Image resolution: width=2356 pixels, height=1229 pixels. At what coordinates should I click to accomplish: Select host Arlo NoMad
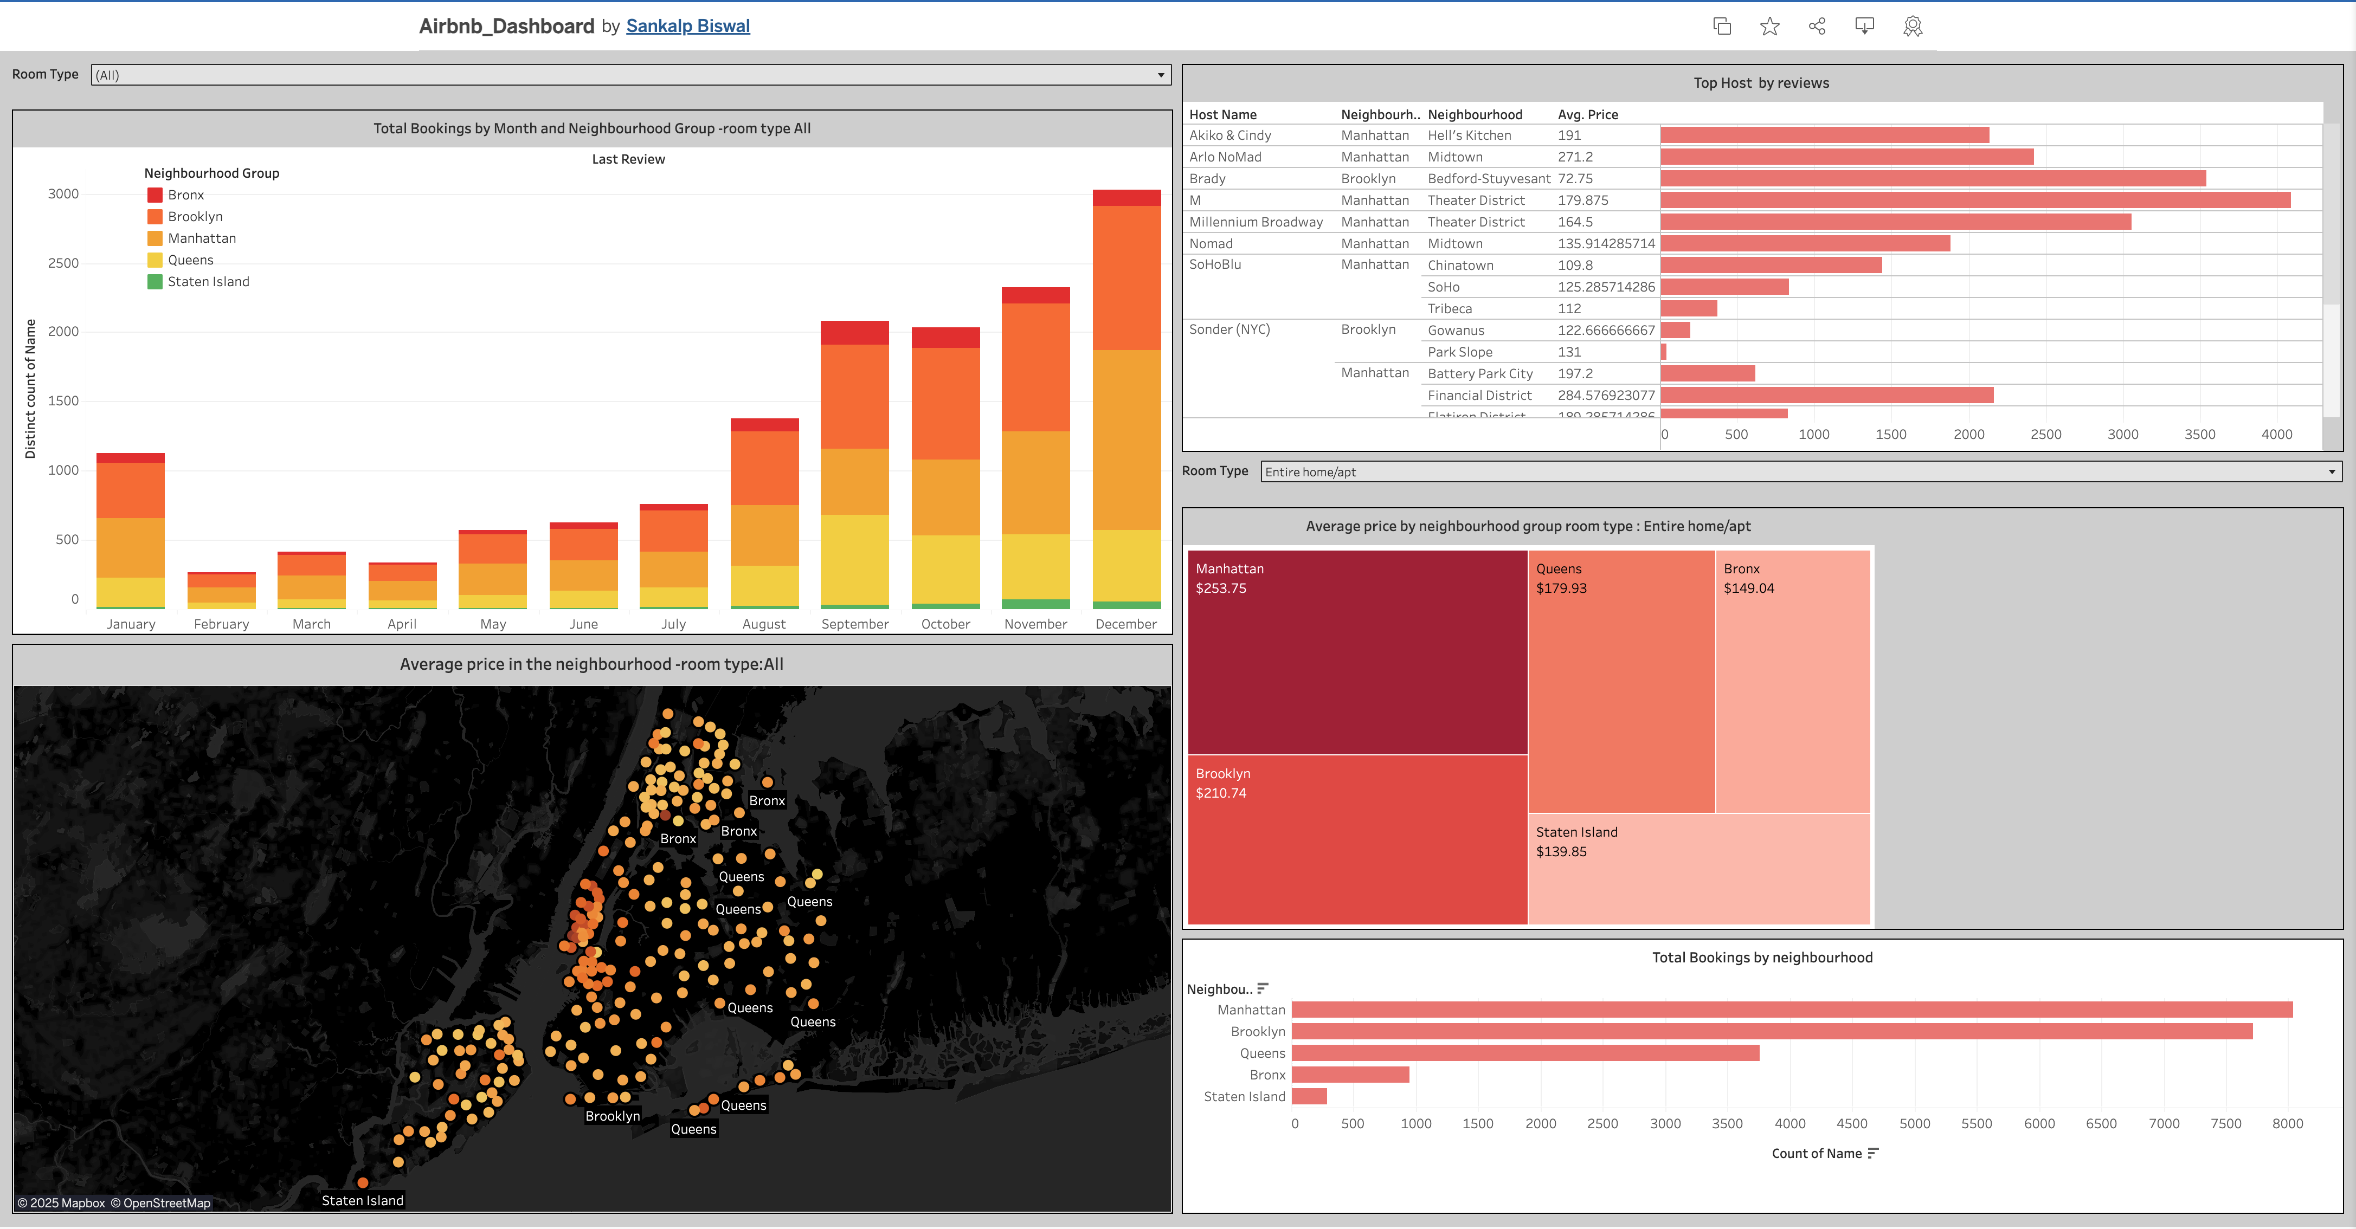pos(1225,157)
